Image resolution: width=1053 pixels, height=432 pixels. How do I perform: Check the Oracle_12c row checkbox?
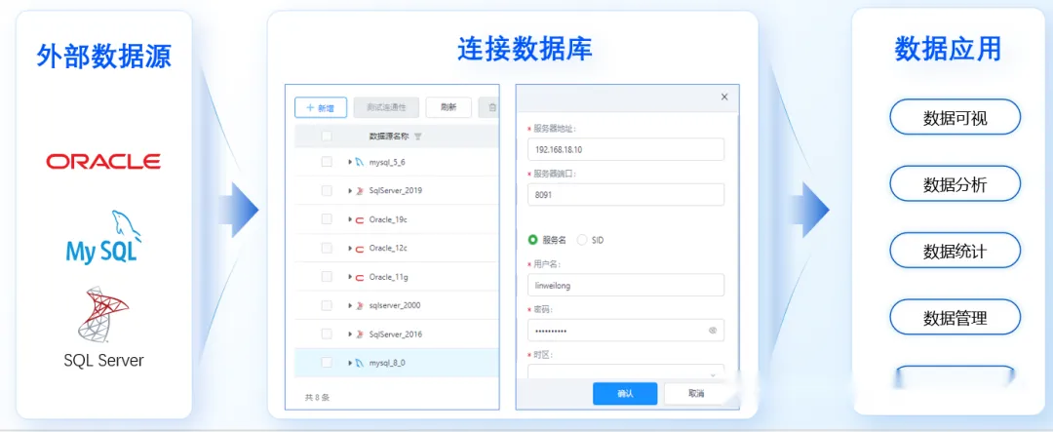pyautogui.click(x=327, y=248)
